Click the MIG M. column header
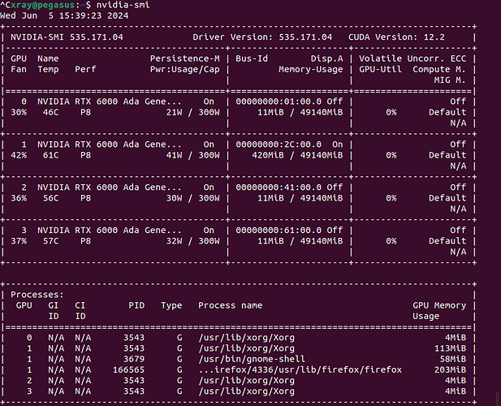Screen dimensions: 501x406 (x=450, y=80)
